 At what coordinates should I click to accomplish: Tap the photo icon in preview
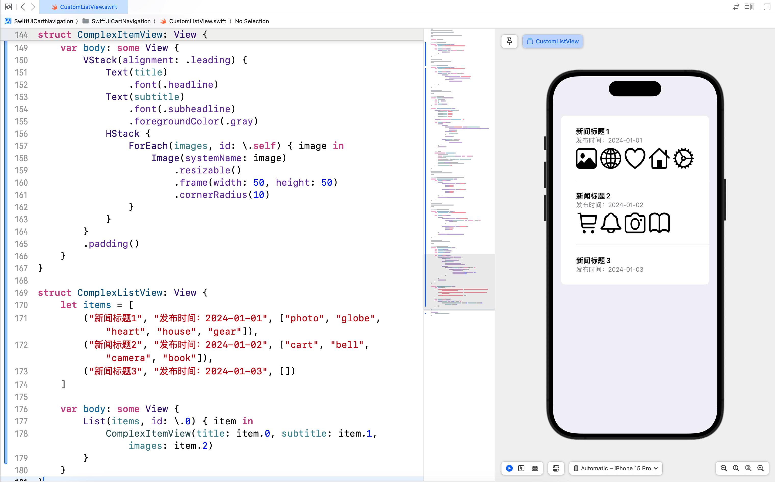pyautogui.click(x=586, y=158)
